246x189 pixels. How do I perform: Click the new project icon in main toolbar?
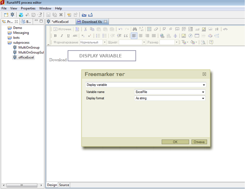pos(6,15)
